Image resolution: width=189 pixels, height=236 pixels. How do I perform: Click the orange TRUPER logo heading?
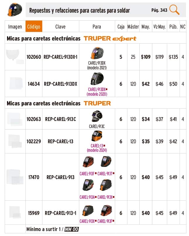tap(97, 103)
